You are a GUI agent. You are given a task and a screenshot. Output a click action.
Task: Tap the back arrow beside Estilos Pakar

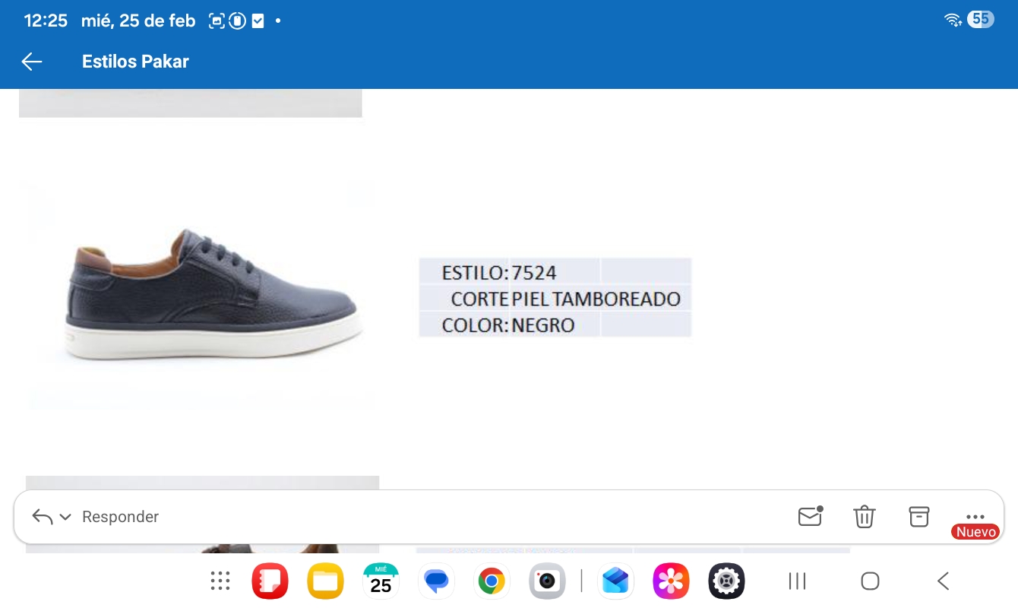click(32, 62)
